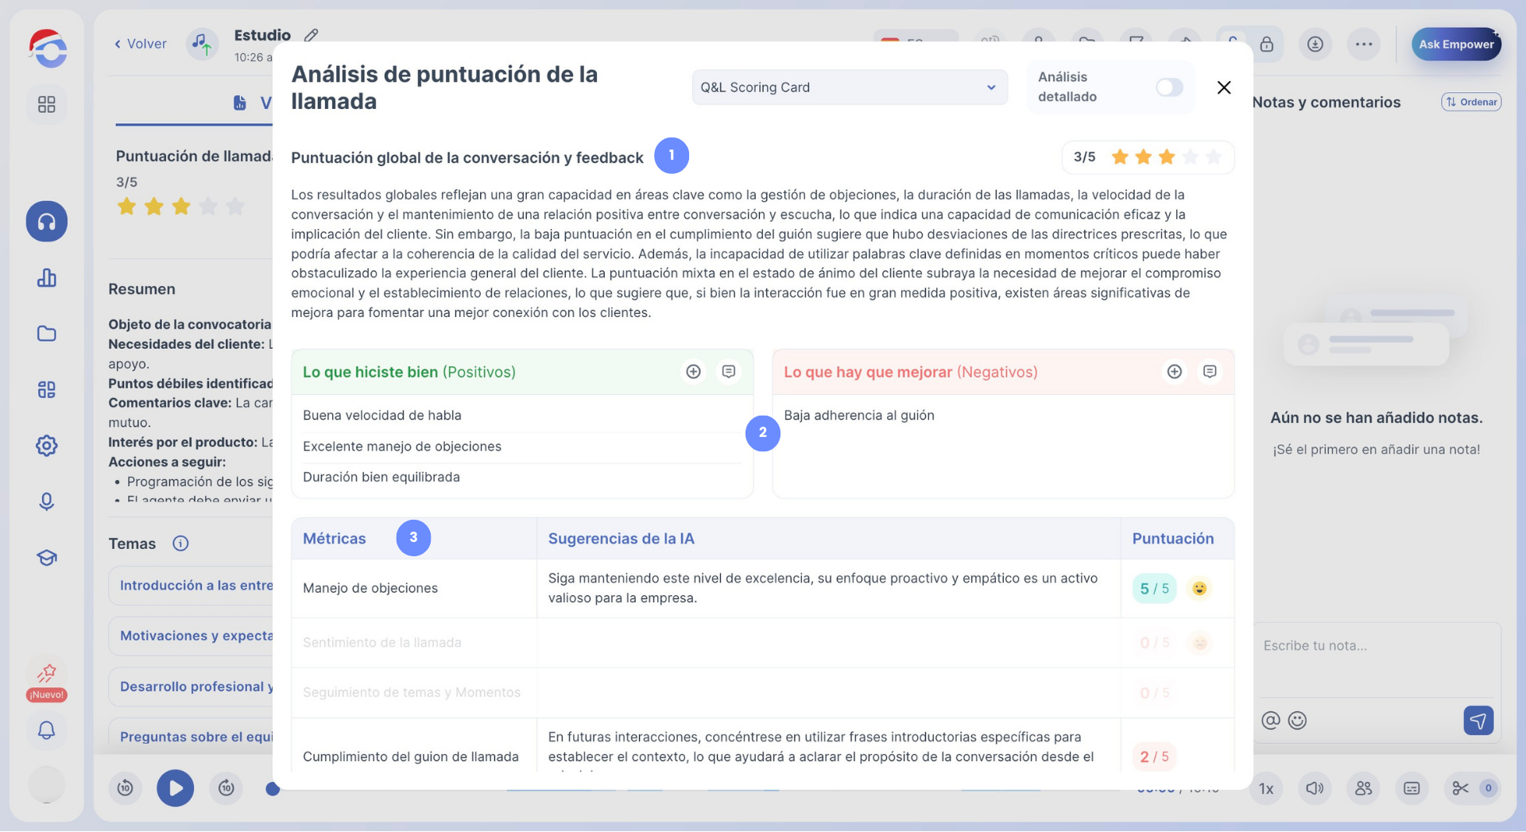Add a positive item with plus icon
The height and width of the screenshot is (832, 1526).
[693, 372]
